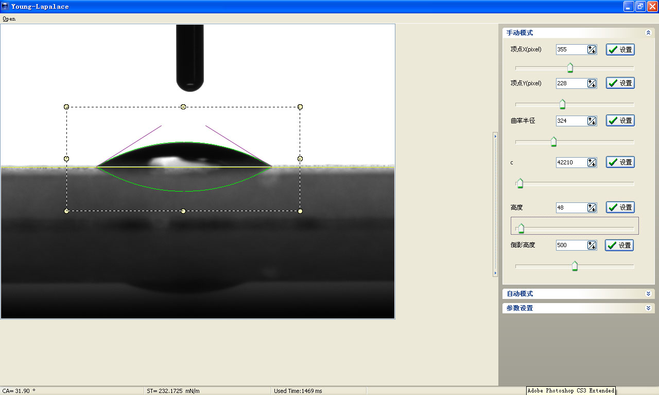Open the Open menu
659x395 pixels.
(x=9, y=18)
